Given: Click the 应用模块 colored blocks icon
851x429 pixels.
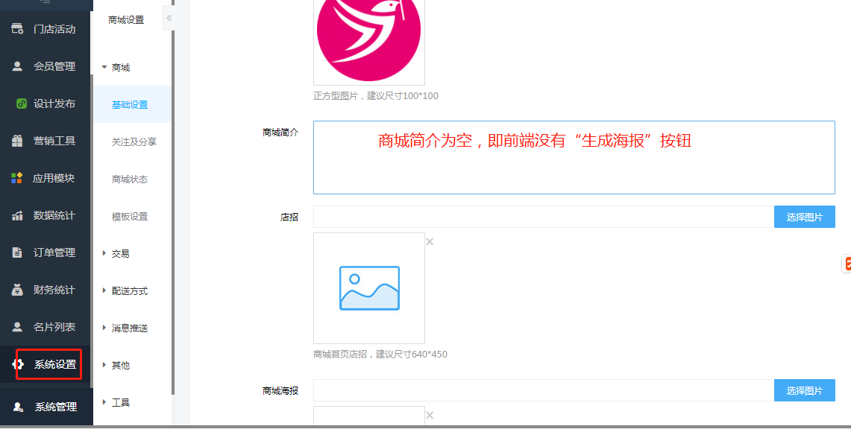Looking at the screenshot, I should coord(17,178).
